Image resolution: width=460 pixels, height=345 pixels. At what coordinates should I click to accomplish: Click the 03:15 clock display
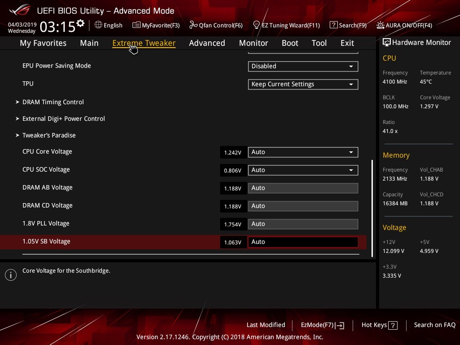click(x=57, y=27)
